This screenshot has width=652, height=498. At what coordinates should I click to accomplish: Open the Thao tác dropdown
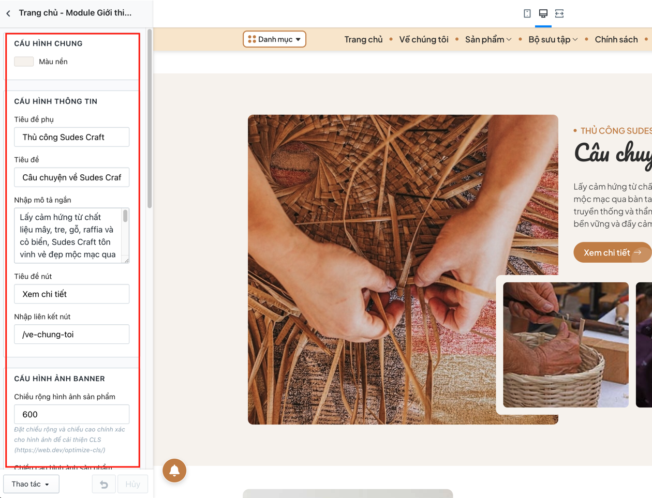(31, 484)
